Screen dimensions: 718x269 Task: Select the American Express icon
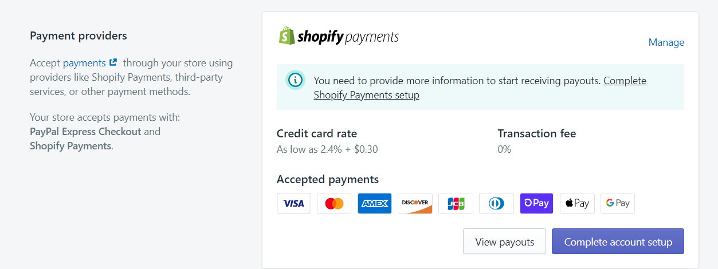[x=375, y=203]
